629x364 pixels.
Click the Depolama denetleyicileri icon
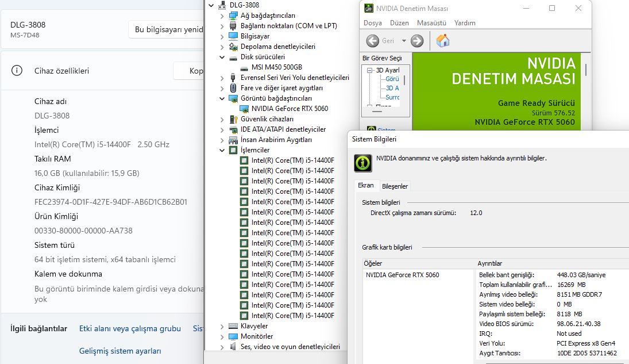click(x=233, y=46)
